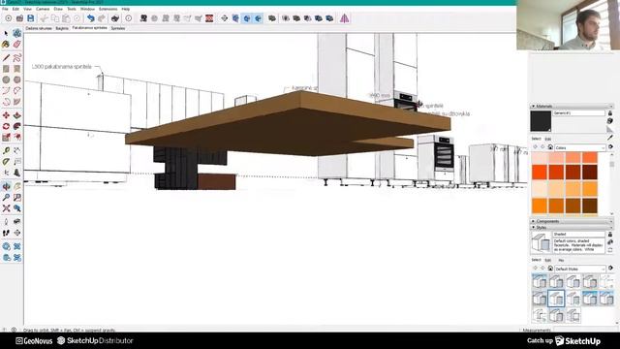Click the home icon in Materials browser
The width and height of the screenshot is (620, 349).
(550, 147)
